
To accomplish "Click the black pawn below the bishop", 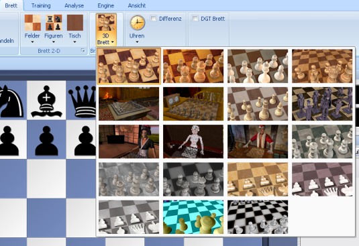I will (x=46, y=141).
